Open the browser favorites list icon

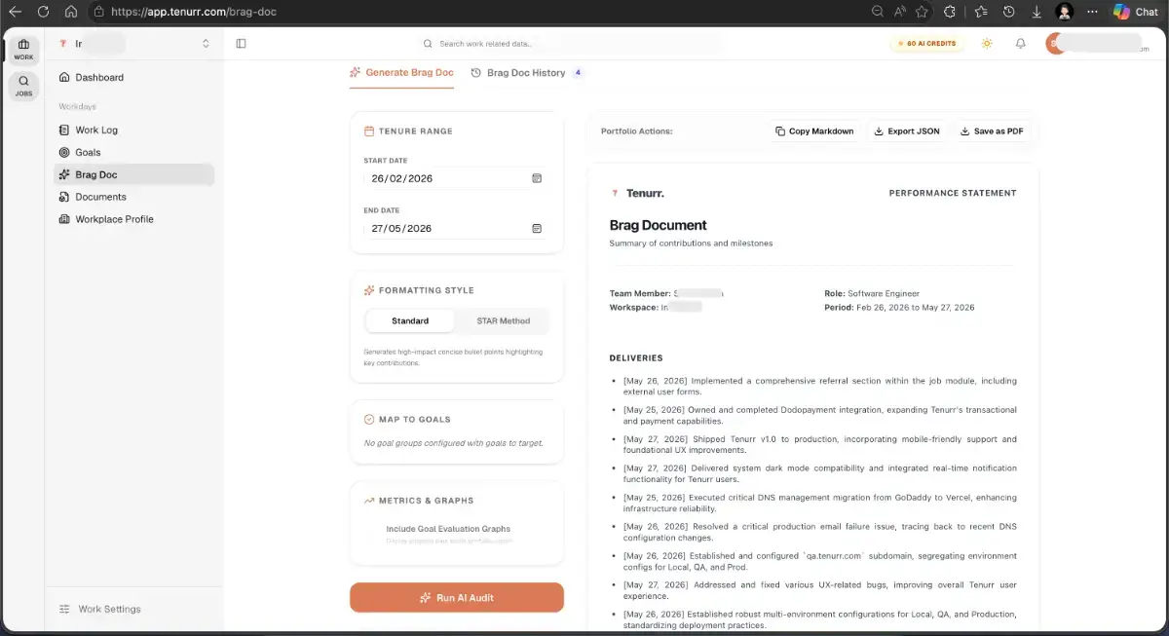click(980, 12)
